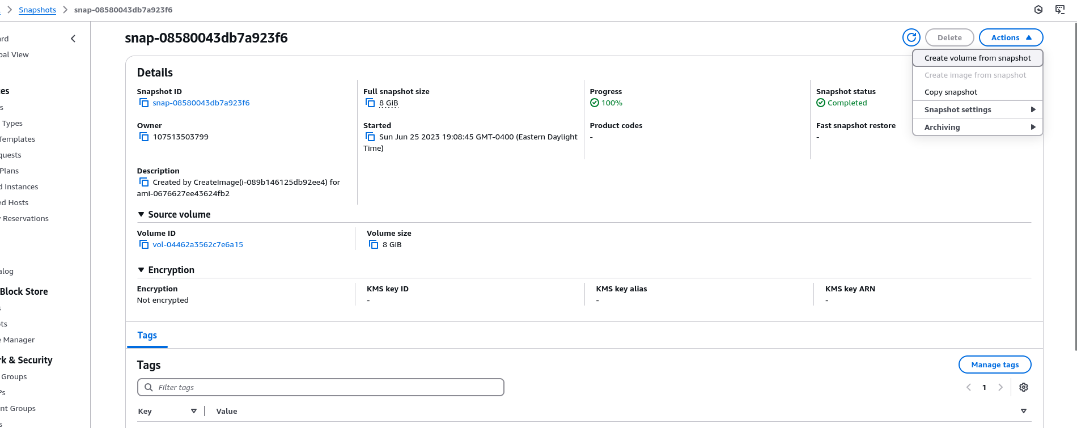This screenshot has width=1077, height=428.
Task: Copy the full snapshot size
Action: click(x=370, y=103)
